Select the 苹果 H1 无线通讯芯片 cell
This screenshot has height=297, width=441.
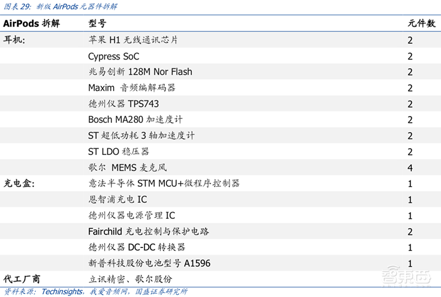pyautogui.click(x=133, y=40)
